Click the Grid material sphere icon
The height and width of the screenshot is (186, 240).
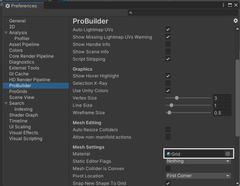coord(169,154)
